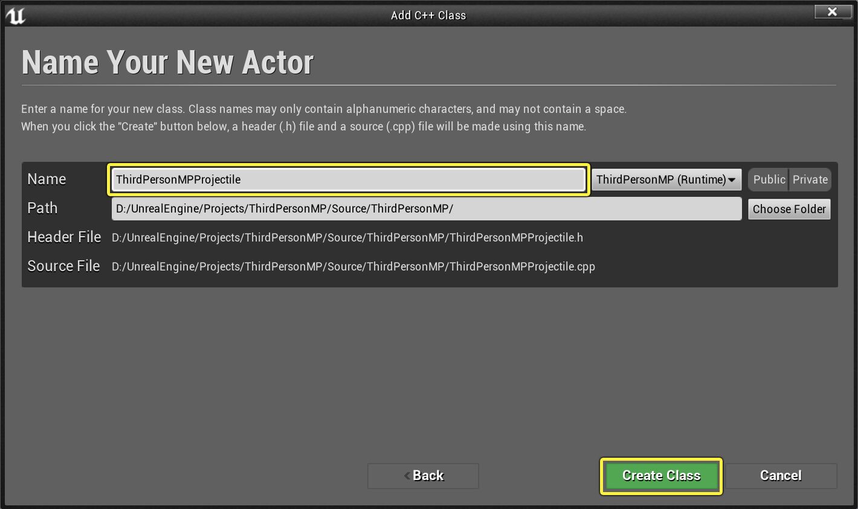
Task: Click the Header File path text
Action: [347, 237]
